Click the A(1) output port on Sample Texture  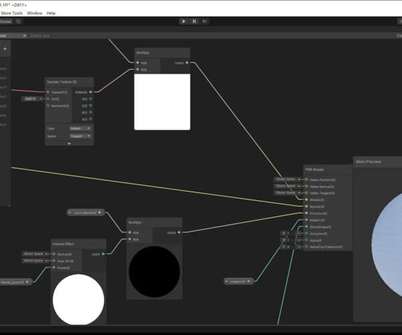click(90, 119)
